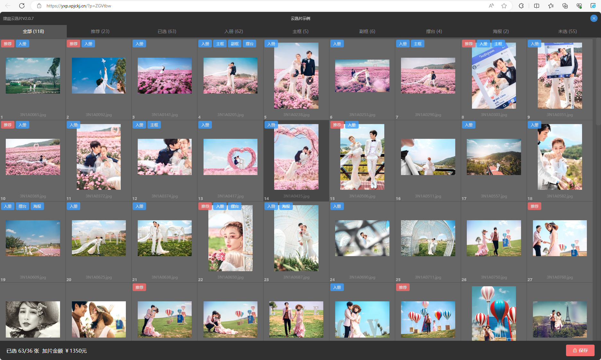This screenshot has width=601, height=360.
Task: Click the favorites star in address bar
Action: pos(504,6)
